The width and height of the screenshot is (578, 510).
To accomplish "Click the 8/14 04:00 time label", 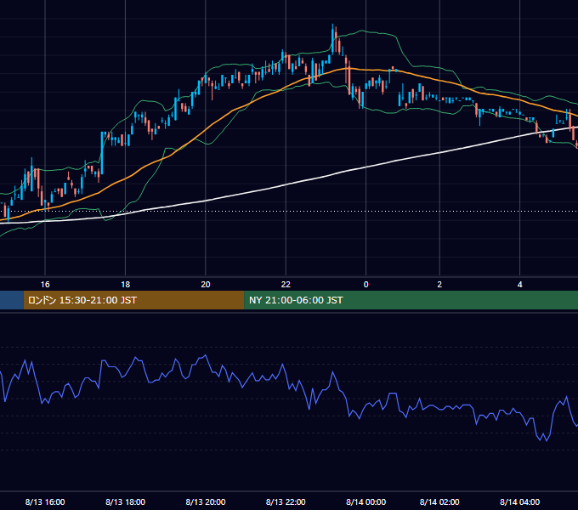I will click(519, 501).
